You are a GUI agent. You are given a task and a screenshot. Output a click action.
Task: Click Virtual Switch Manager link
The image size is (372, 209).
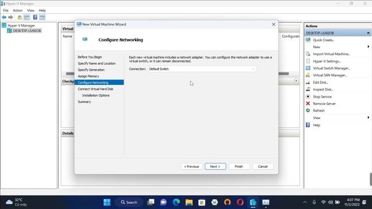pos(331,68)
